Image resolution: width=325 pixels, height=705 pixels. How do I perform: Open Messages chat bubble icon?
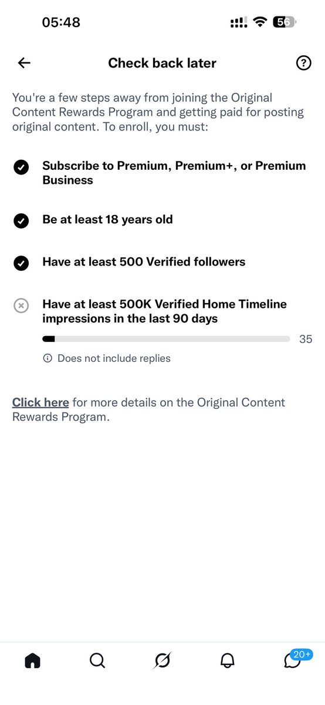292,662
